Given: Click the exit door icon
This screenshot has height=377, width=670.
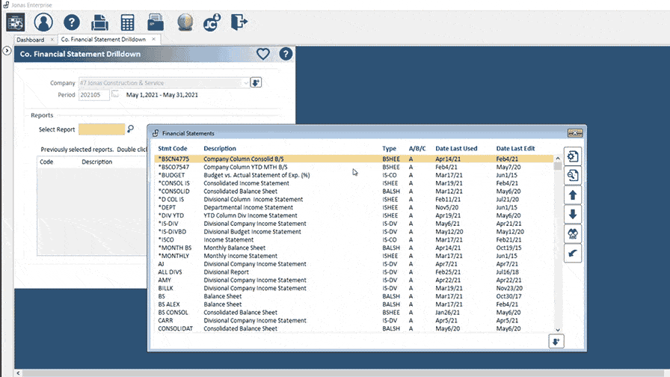Looking at the screenshot, I should point(239,22).
